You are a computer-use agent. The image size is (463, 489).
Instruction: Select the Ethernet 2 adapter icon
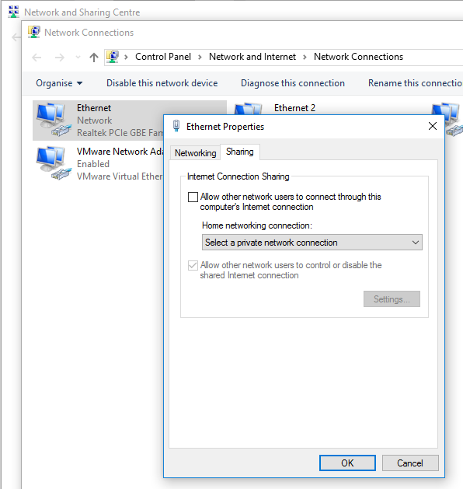pos(249,109)
